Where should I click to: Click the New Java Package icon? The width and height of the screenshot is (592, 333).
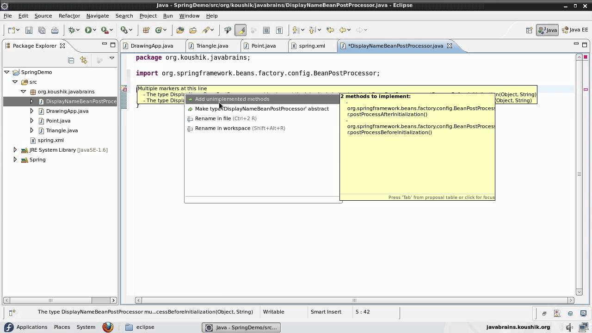point(146,30)
